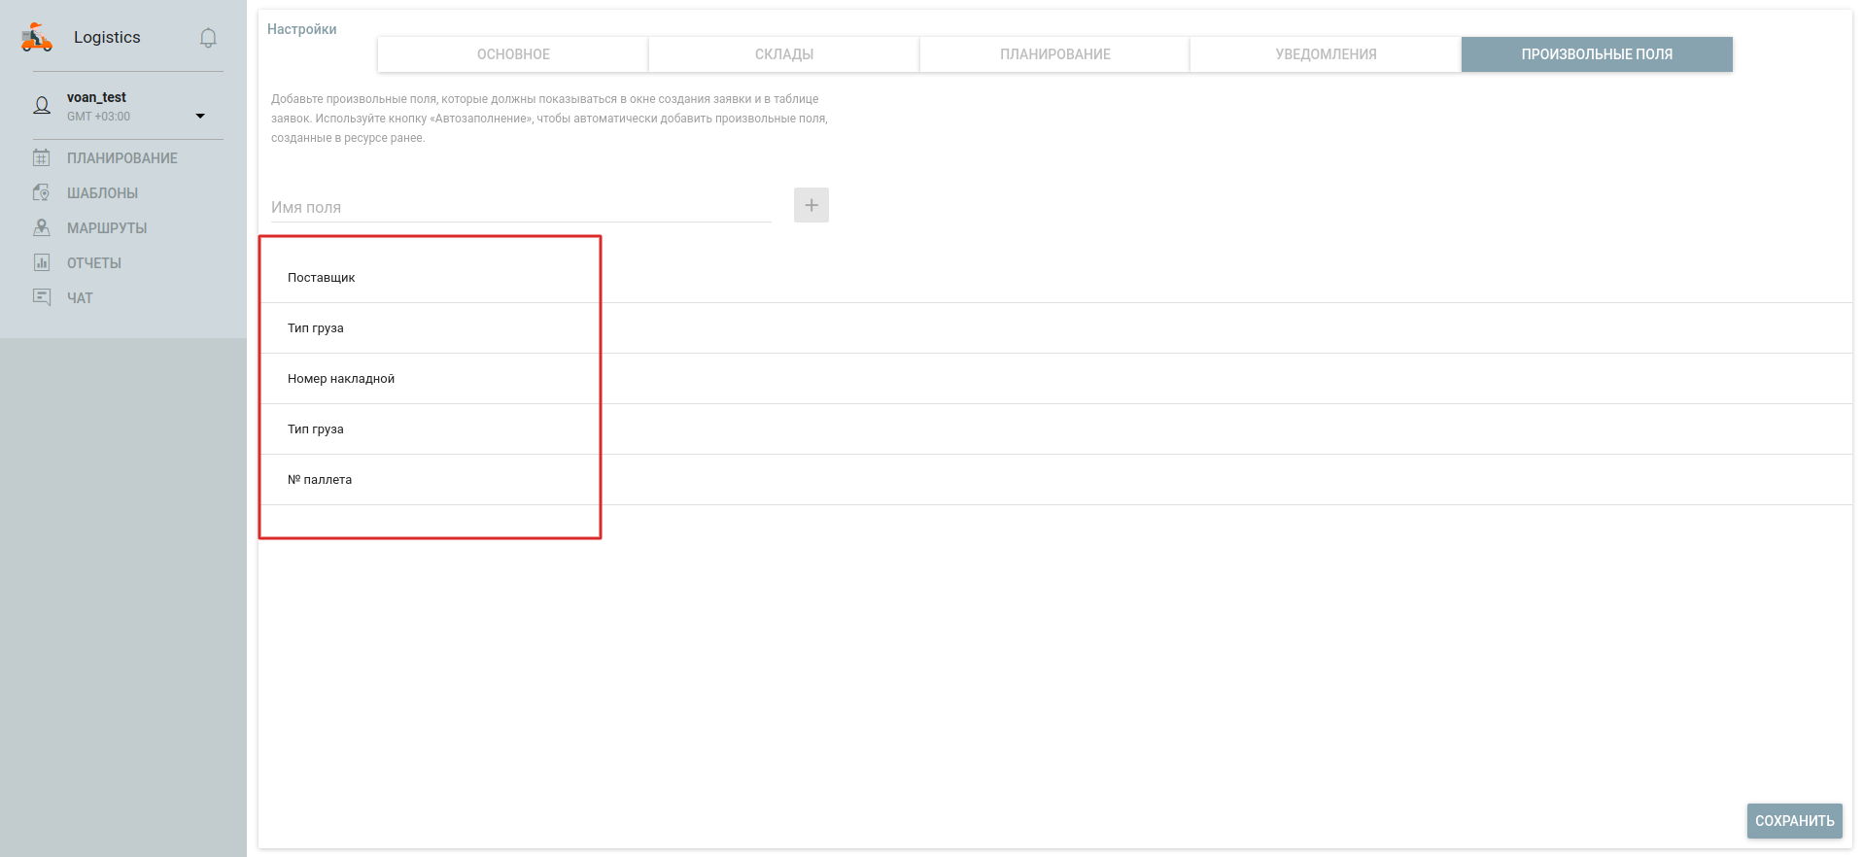
Task: Open the Отчеты chart icon
Action: point(42,262)
